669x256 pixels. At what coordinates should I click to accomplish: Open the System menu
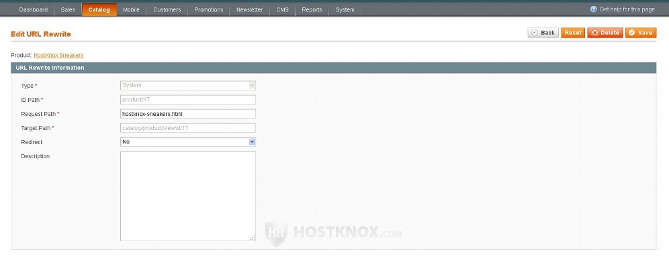pos(345,10)
